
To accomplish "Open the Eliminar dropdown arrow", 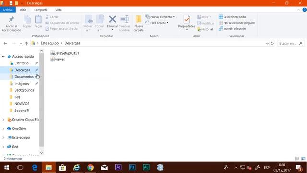I will (x=112, y=30).
